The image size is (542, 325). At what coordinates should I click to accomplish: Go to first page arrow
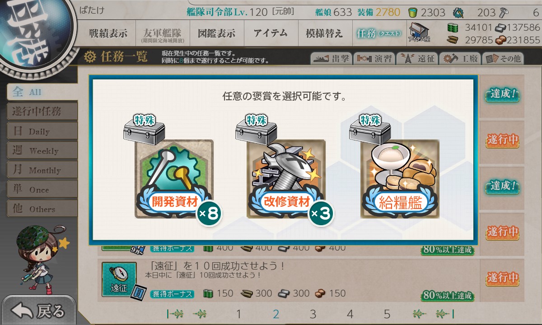tap(175, 314)
